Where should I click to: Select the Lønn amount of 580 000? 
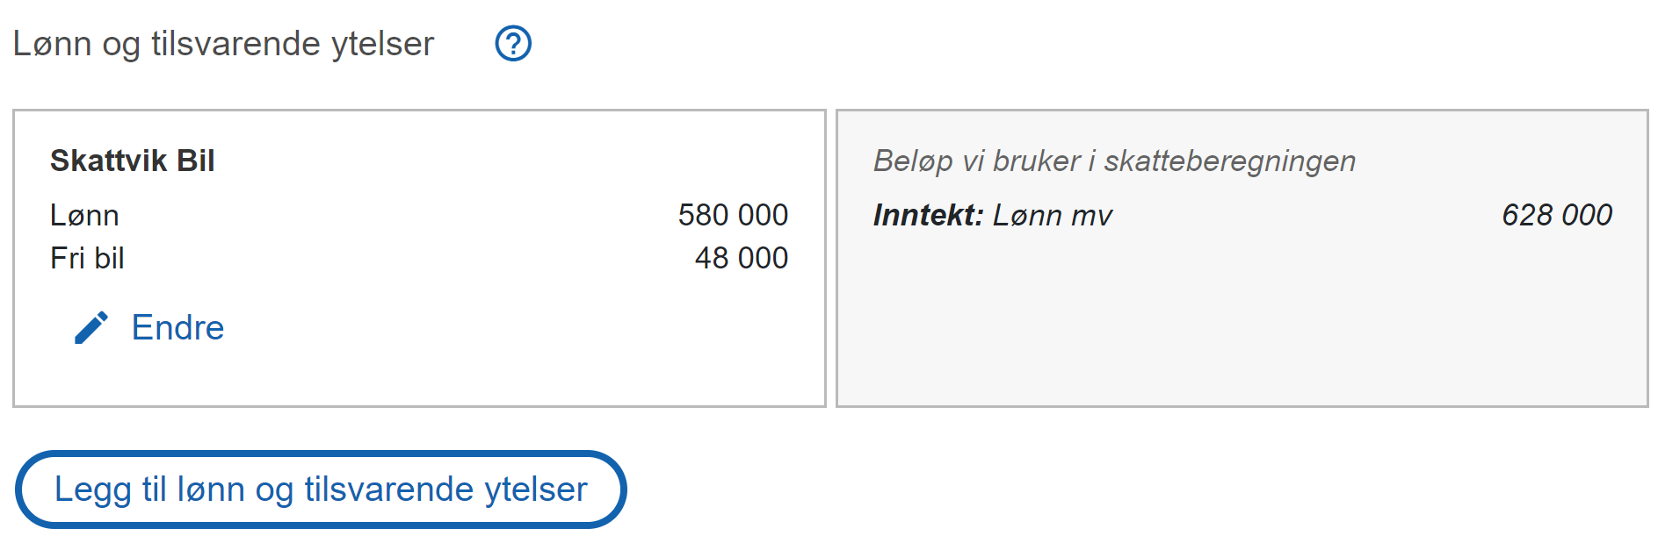(x=733, y=213)
